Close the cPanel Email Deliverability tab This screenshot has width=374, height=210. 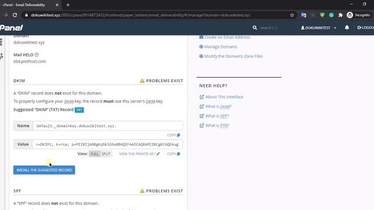tap(57, 5)
